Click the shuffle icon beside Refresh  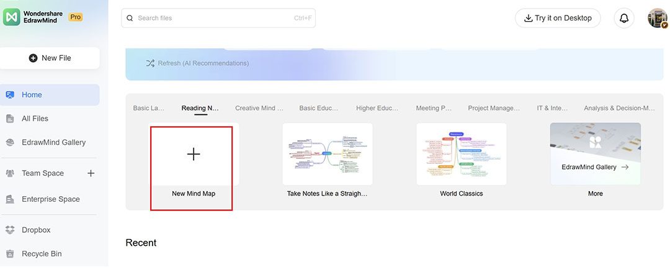[150, 63]
